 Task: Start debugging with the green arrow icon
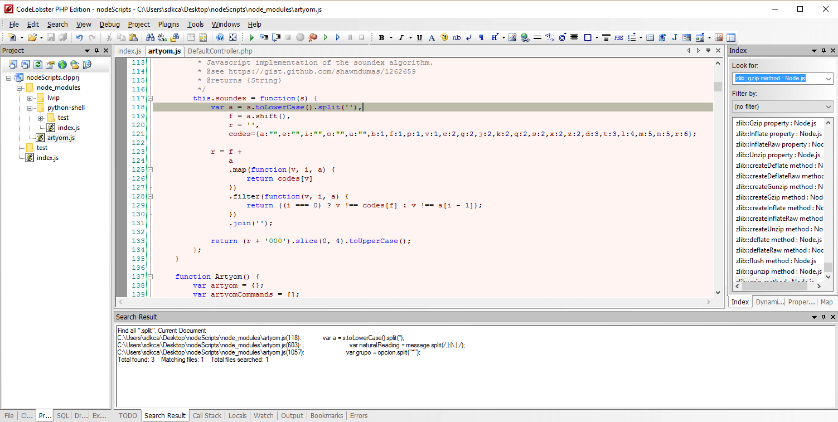(x=253, y=37)
